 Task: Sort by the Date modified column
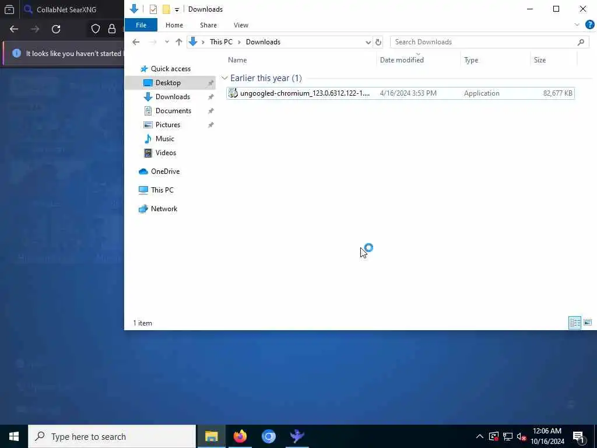click(402, 60)
